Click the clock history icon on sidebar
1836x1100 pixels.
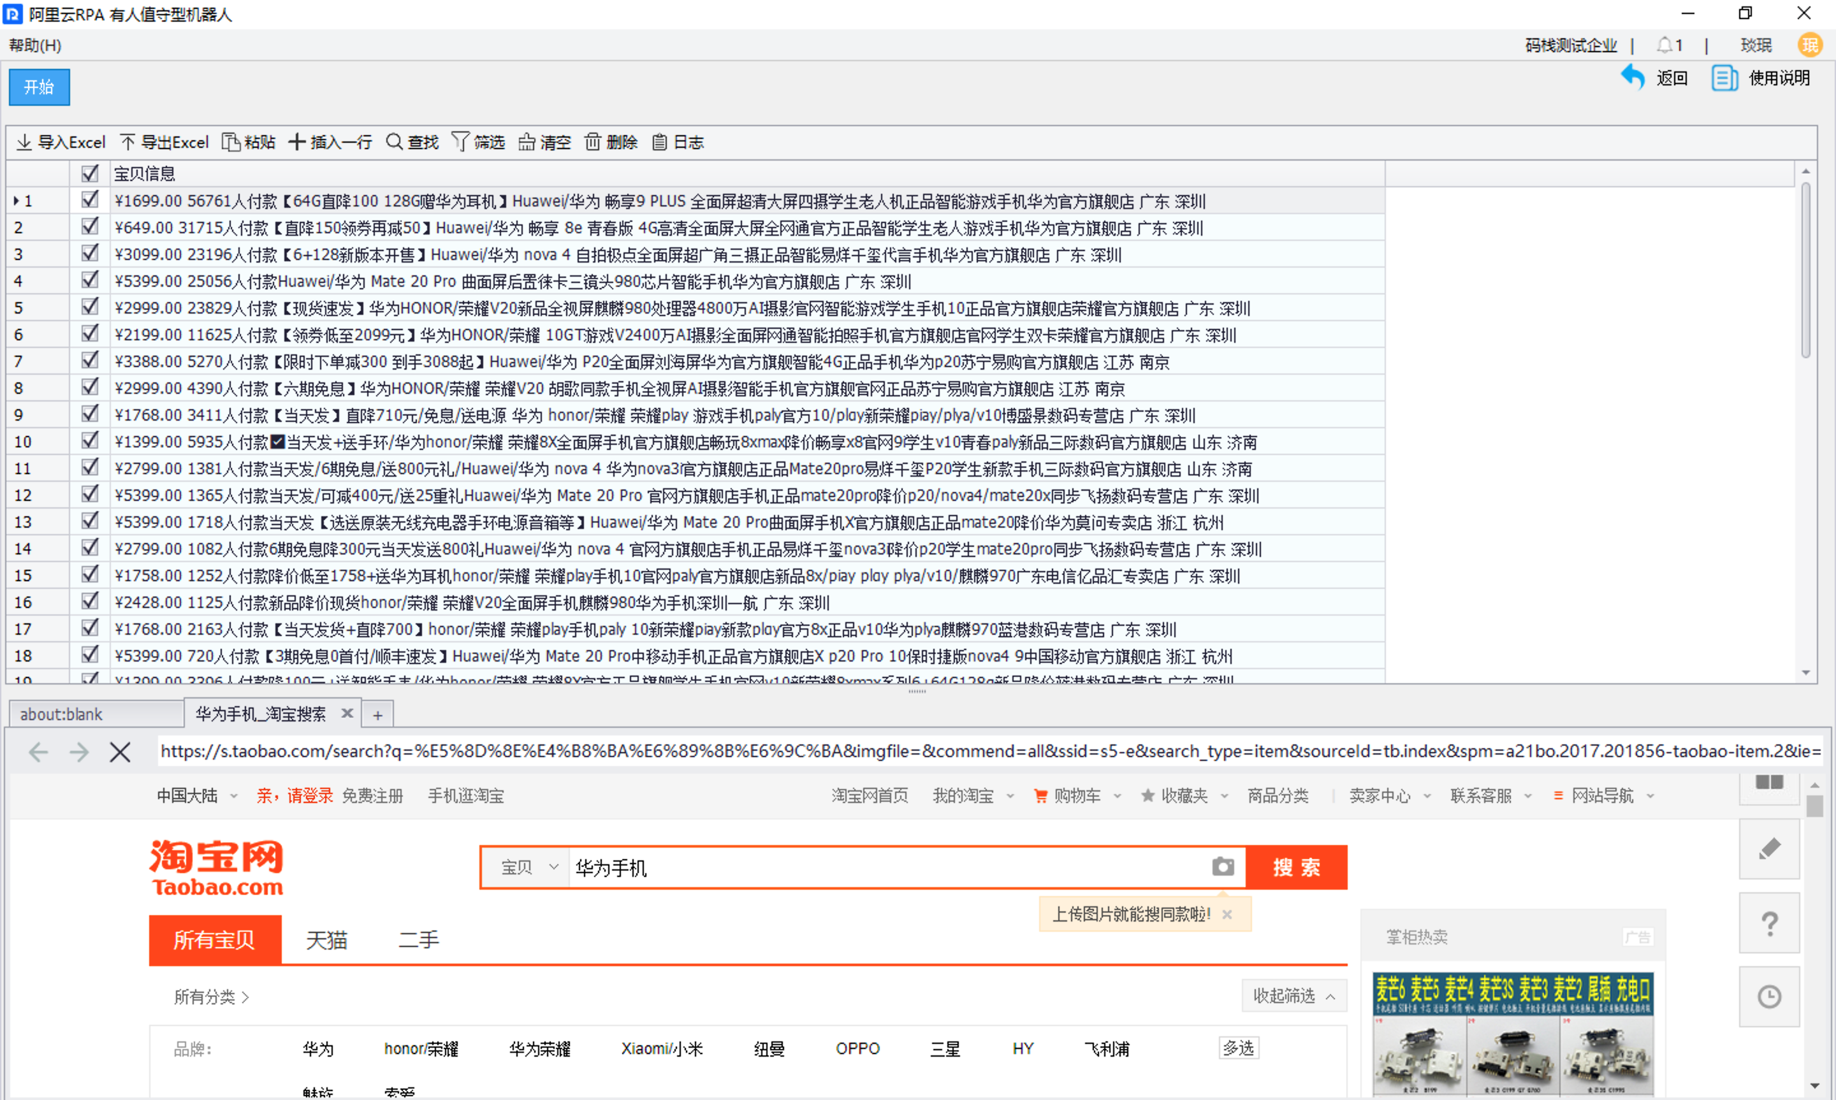click(1768, 997)
